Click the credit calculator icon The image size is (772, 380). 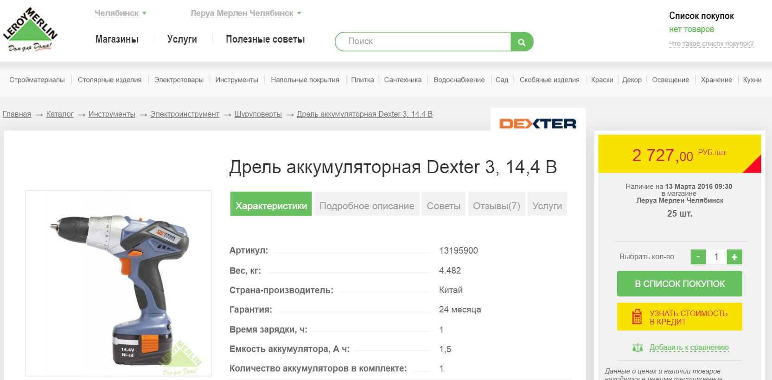[637, 317]
